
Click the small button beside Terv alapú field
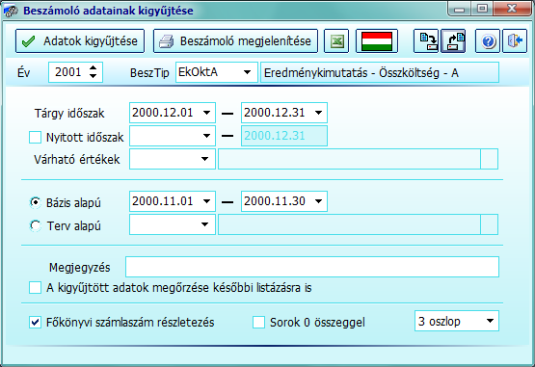click(x=490, y=224)
